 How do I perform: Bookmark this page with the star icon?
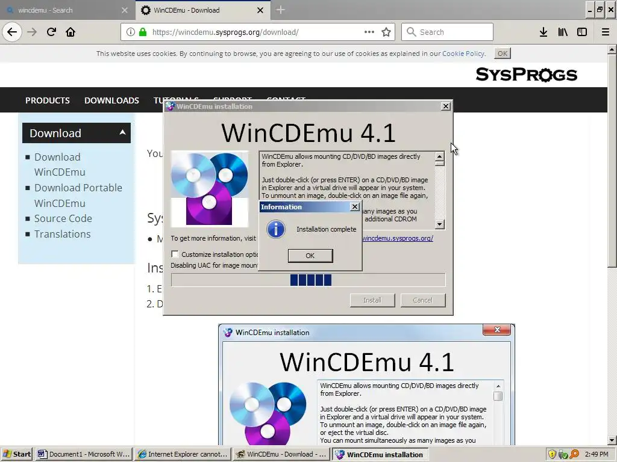click(x=386, y=32)
